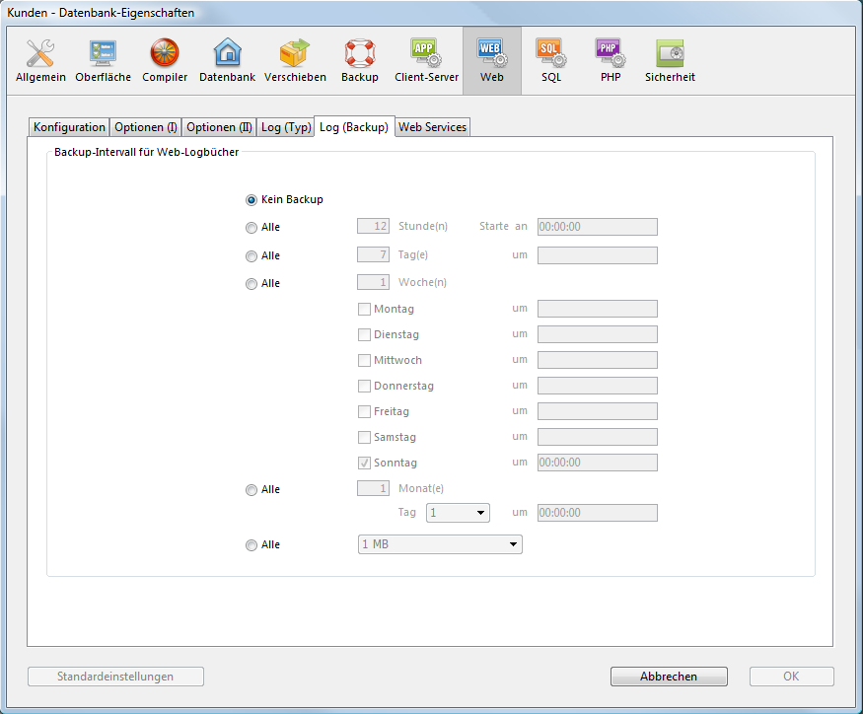863x714 pixels.
Task: Go to the Datenbank settings icon
Action: 227,60
